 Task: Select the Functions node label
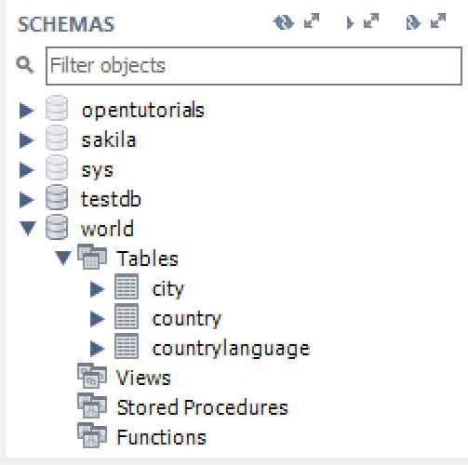161,437
